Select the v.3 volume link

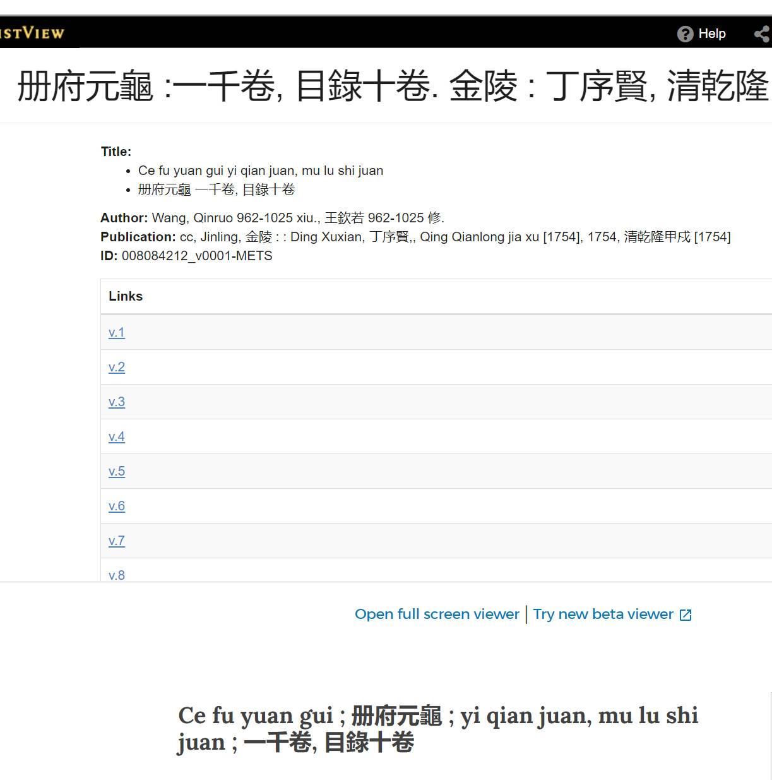116,401
